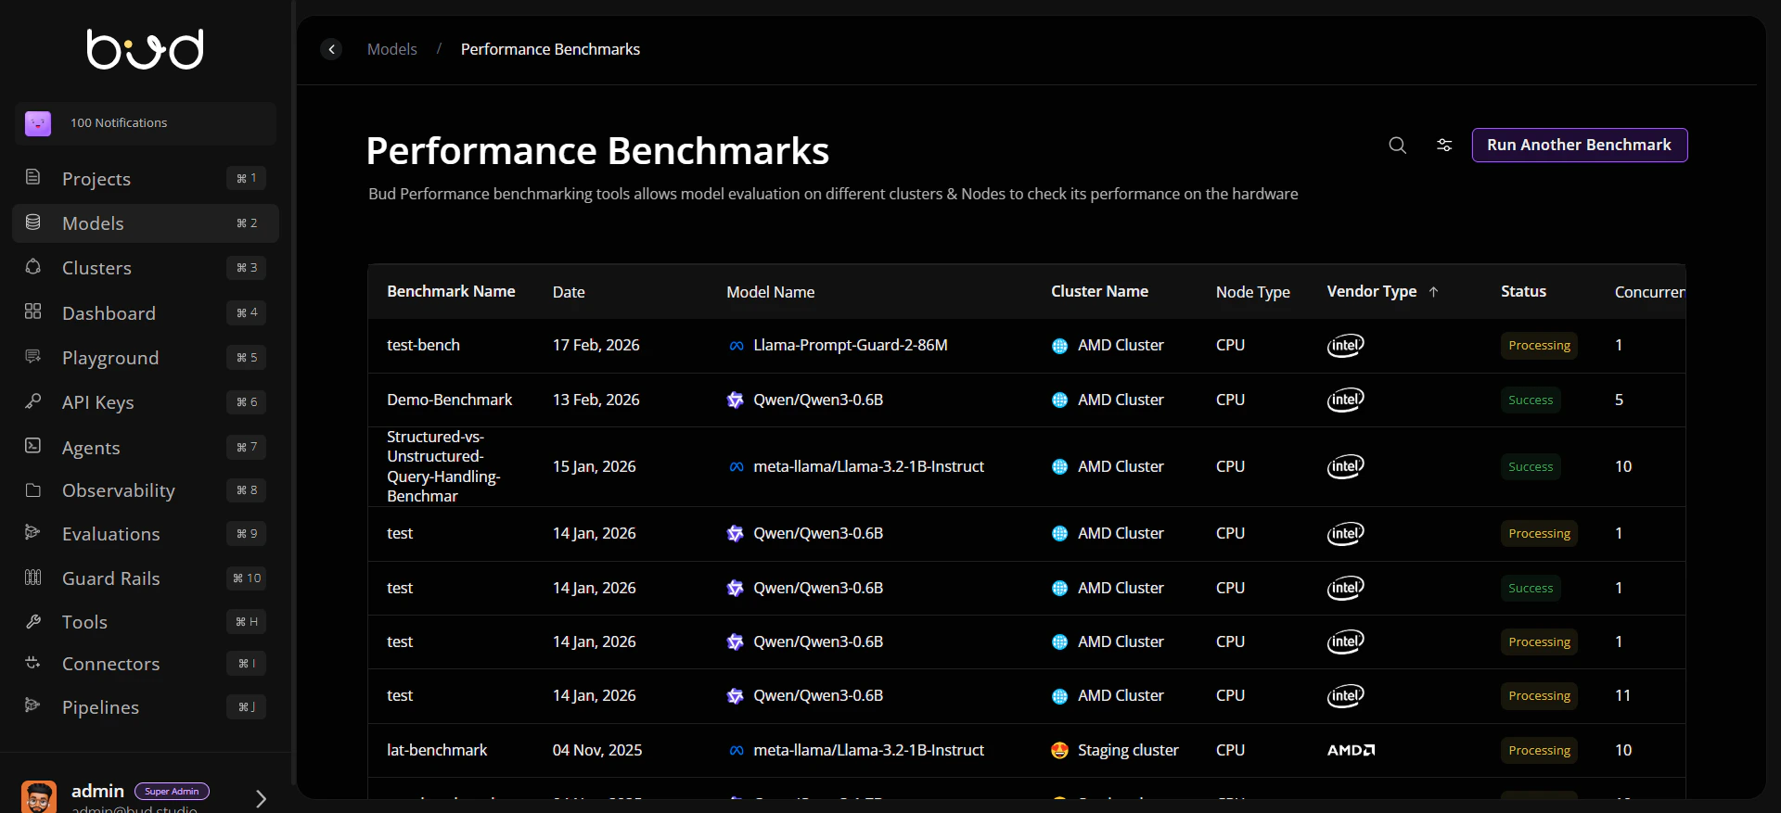Click the Agents terminal icon

pos(32,446)
